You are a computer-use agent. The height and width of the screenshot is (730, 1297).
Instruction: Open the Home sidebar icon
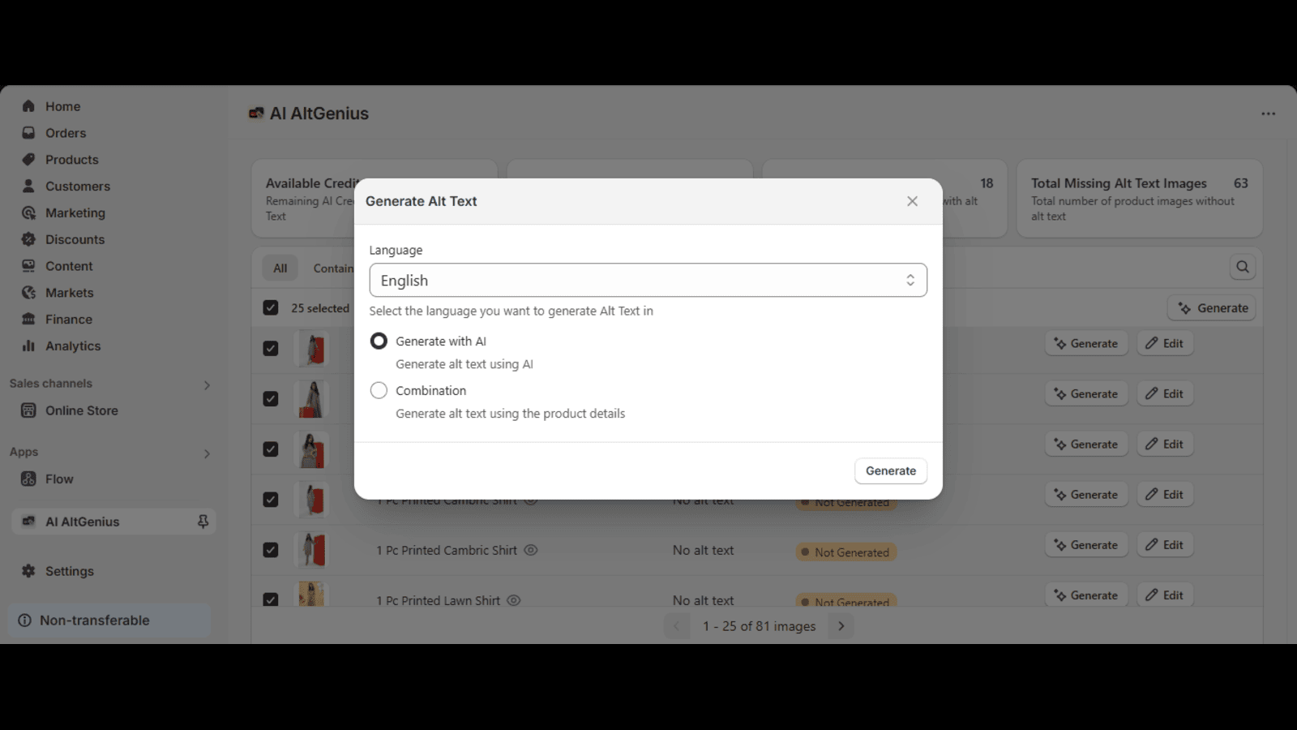click(28, 106)
